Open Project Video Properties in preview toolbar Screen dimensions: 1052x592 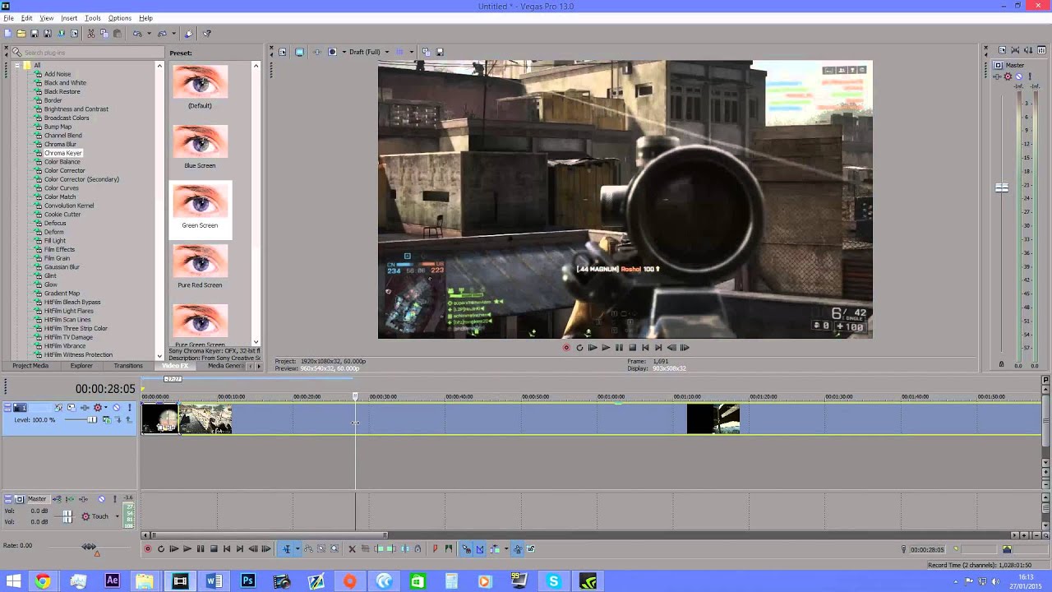click(282, 52)
